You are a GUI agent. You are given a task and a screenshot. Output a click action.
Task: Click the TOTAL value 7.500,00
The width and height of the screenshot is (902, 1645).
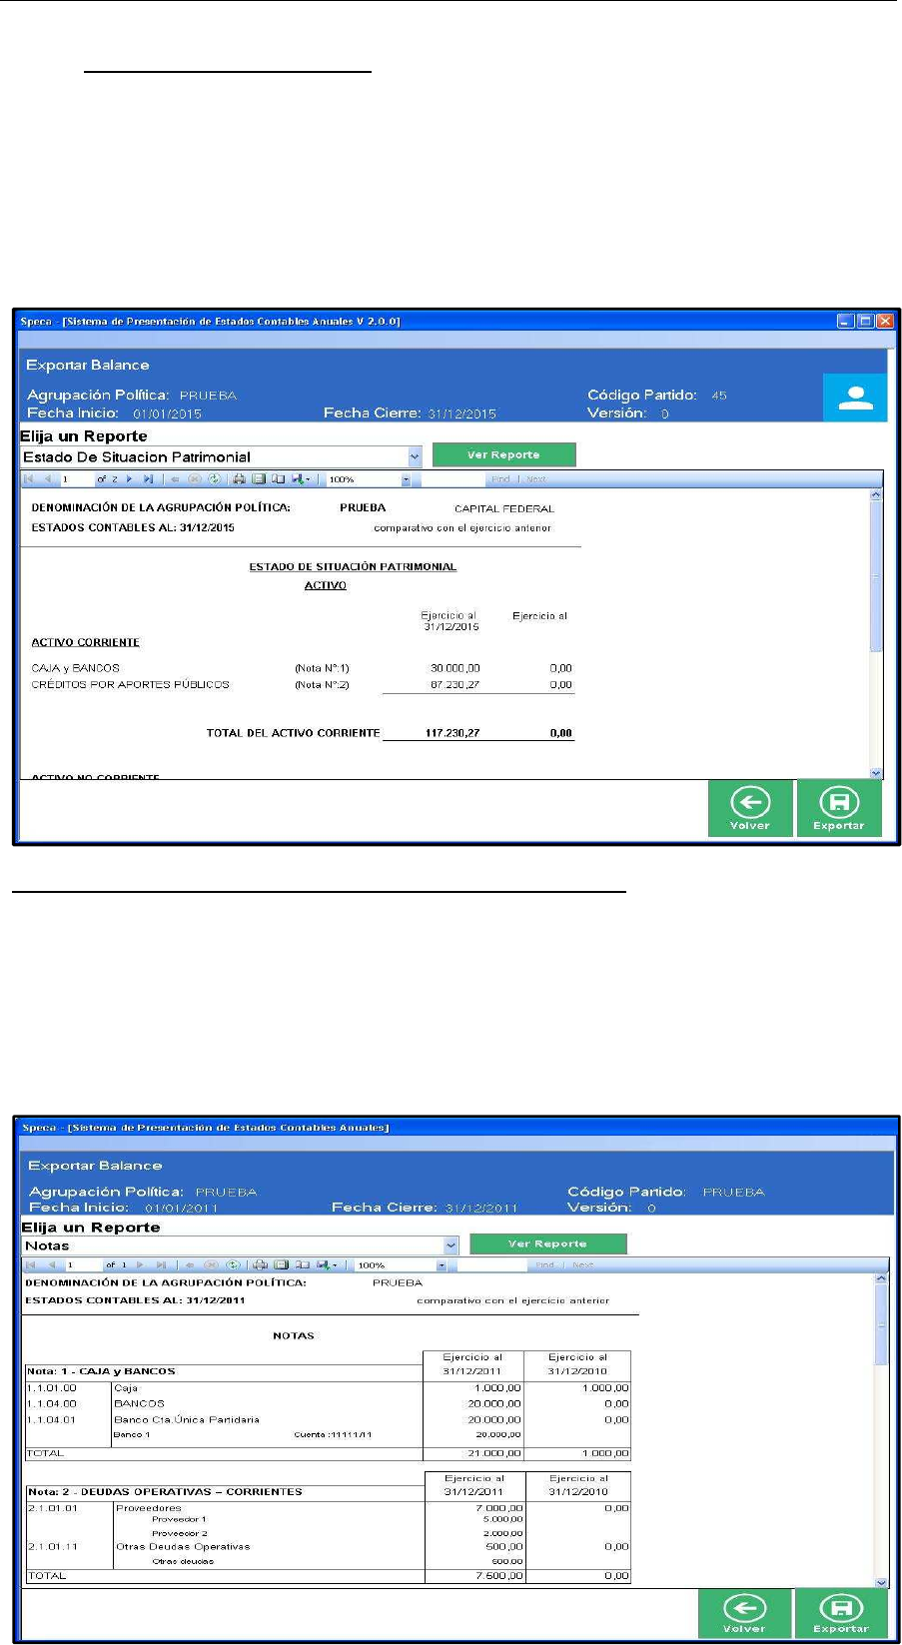pos(498,1576)
